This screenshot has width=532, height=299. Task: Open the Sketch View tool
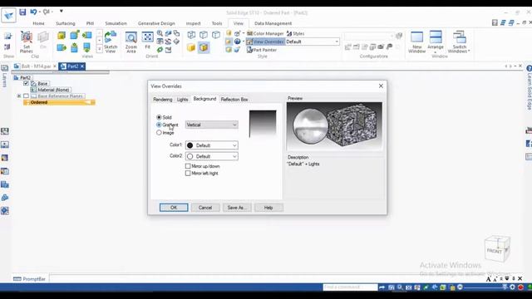click(111, 42)
